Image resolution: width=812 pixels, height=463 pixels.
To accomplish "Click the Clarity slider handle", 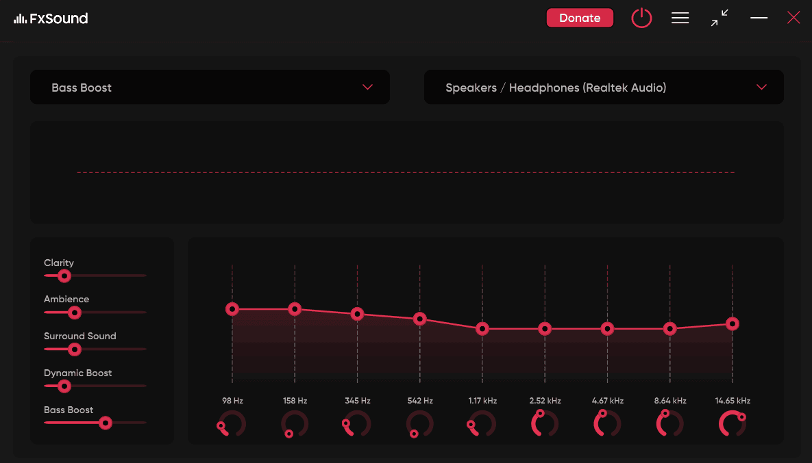I will 64,276.
